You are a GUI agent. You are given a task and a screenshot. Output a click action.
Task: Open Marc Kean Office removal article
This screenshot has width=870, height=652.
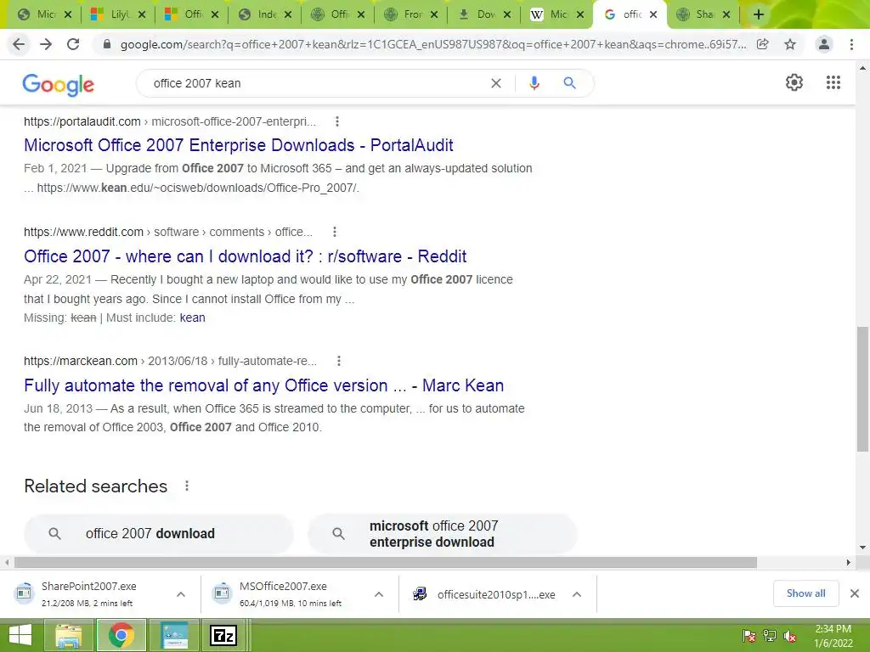coord(263,385)
